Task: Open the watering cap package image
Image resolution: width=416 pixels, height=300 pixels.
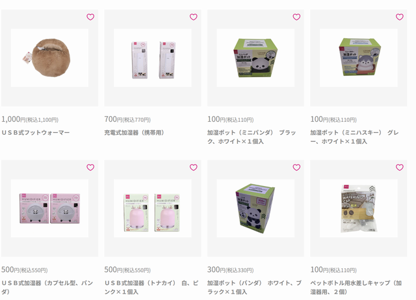Action: pyautogui.click(x=359, y=209)
